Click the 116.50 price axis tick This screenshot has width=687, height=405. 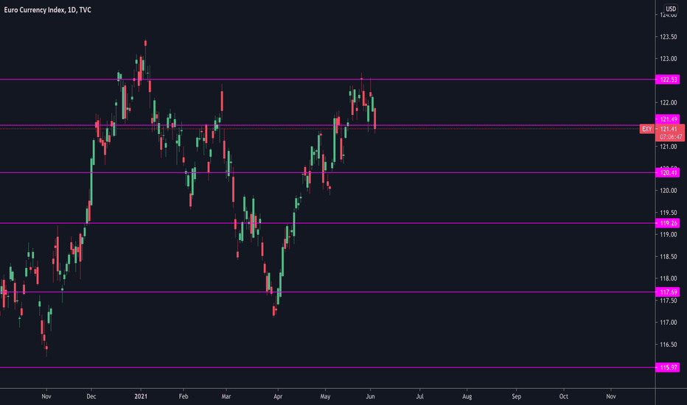669,345
